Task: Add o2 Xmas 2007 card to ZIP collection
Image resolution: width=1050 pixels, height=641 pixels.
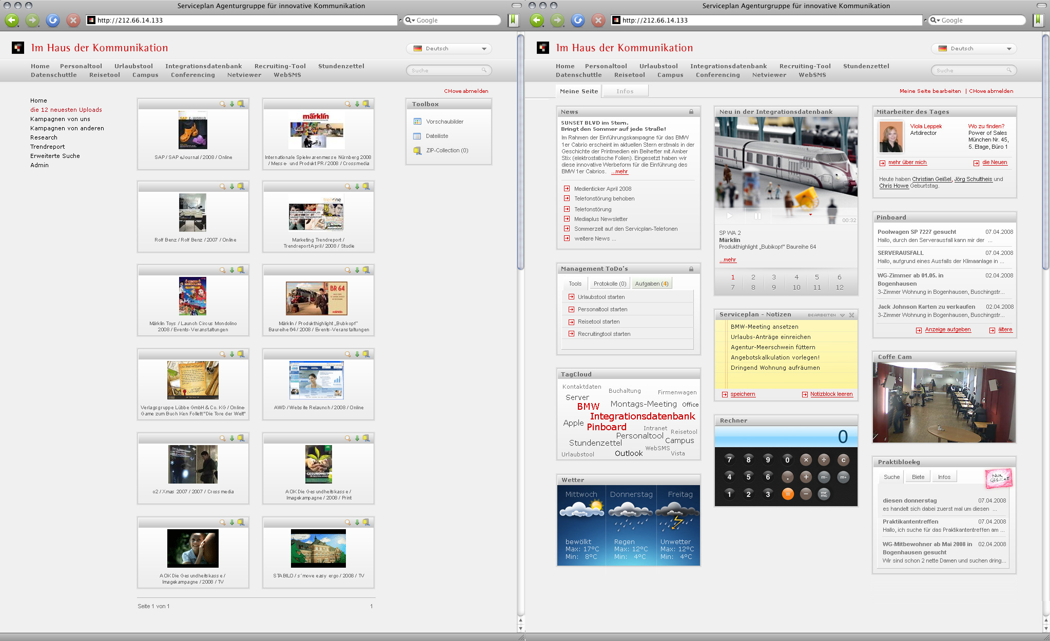Action: (241, 438)
